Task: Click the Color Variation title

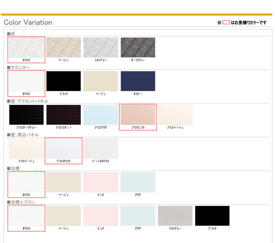Action: click(x=28, y=22)
